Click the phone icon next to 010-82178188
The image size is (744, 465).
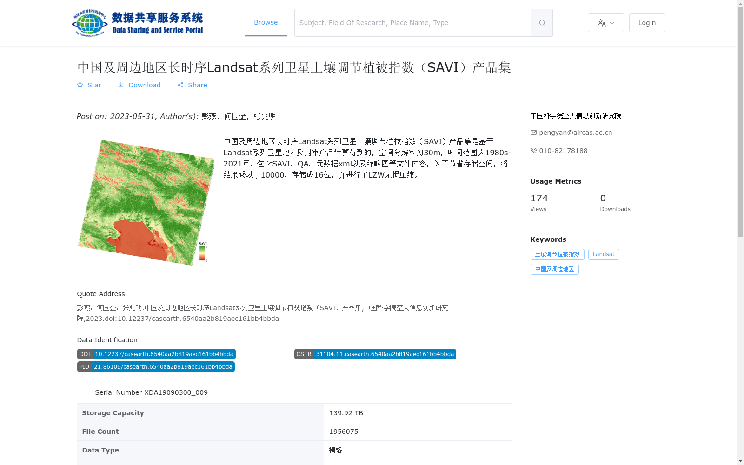click(x=533, y=151)
